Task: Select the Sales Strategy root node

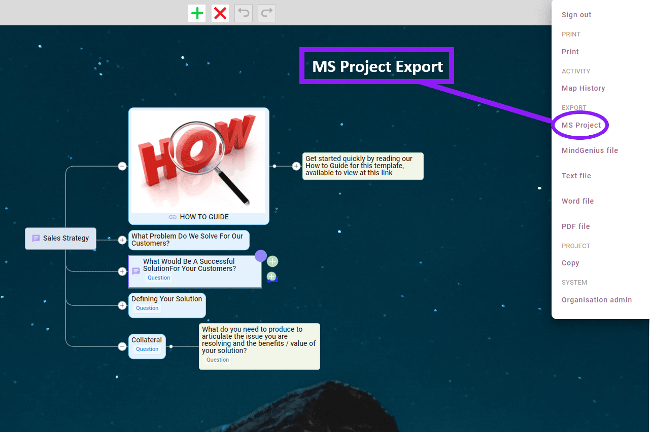Action: coord(60,239)
